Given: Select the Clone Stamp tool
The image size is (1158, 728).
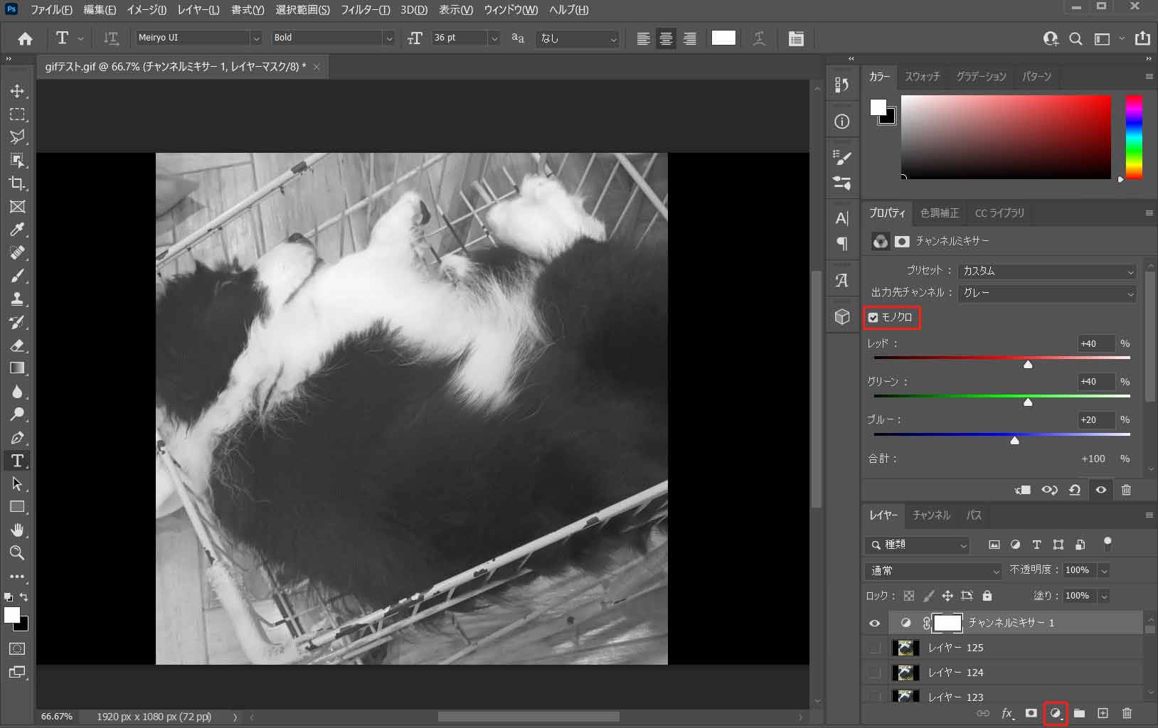Looking at the screenshot, I should (x=17, y=299).
